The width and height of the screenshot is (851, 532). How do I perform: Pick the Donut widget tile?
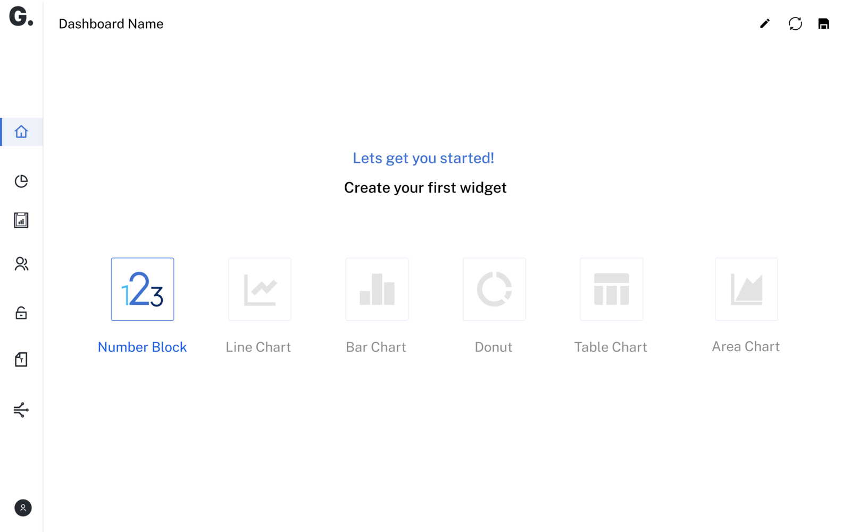coord(494,289)
